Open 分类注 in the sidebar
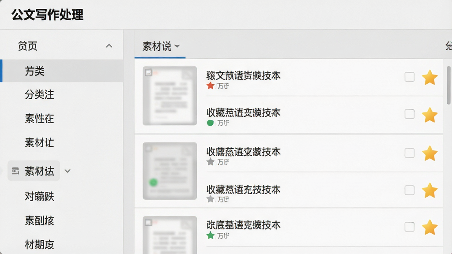The width and height of the screenshot is (452, 254). pyautogui.click(x=39, y=94)
